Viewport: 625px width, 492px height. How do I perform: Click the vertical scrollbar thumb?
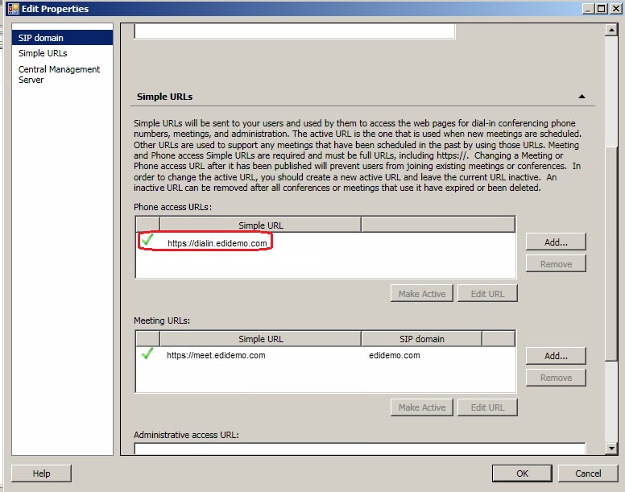click(x=611, y=254)
